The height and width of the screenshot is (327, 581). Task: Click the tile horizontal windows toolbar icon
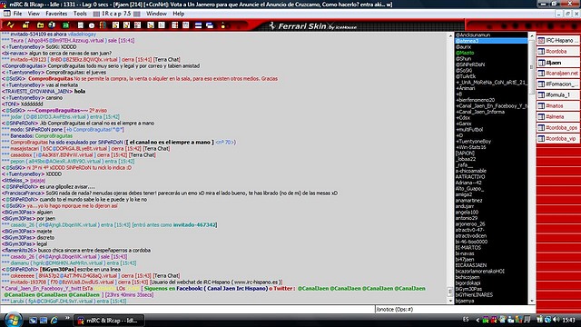(x=198, y=25)
